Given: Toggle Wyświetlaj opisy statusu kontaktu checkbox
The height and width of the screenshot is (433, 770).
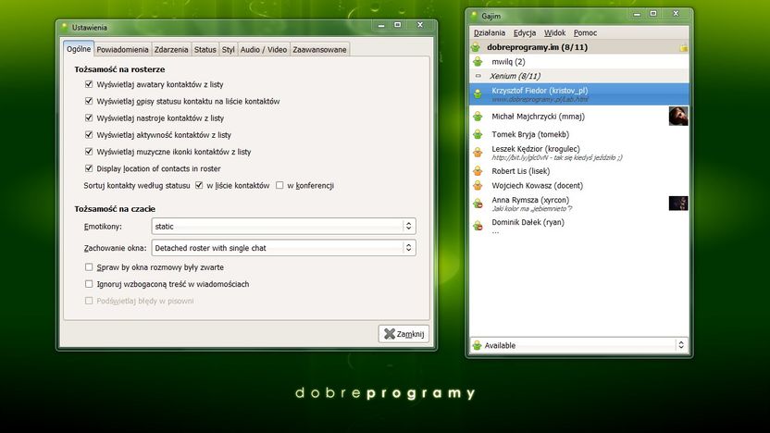Looking at the screenshot, I should (89, 101).
